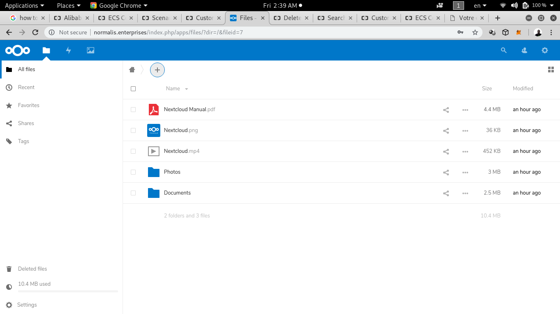Share the Nextcloud Manual.pdf file
Screen dimensions: 560x314
(446, 110)
